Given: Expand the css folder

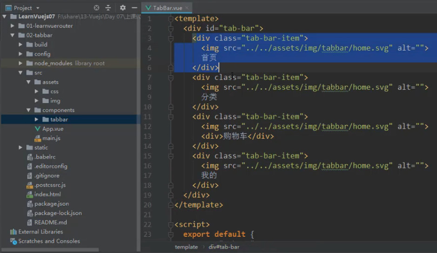Looking at the screenshot, I should pos(36,91).
